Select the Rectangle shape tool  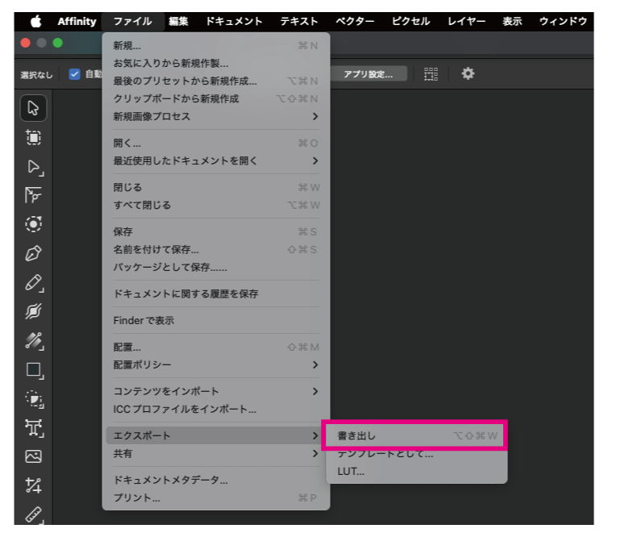click(x=33, y=370)
